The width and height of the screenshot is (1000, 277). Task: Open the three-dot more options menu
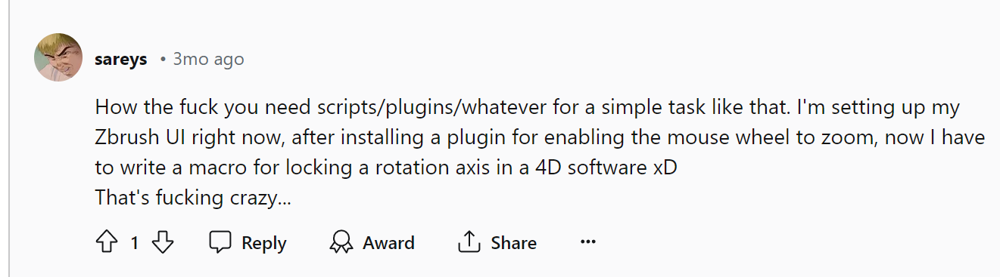pyautogui.click(x=588, y=243)
